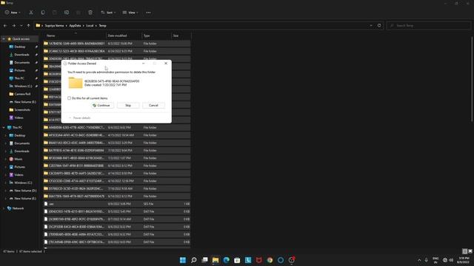Expand address bar history dropdown
This screenshot has width=474, height=266.
click(371, 26)
